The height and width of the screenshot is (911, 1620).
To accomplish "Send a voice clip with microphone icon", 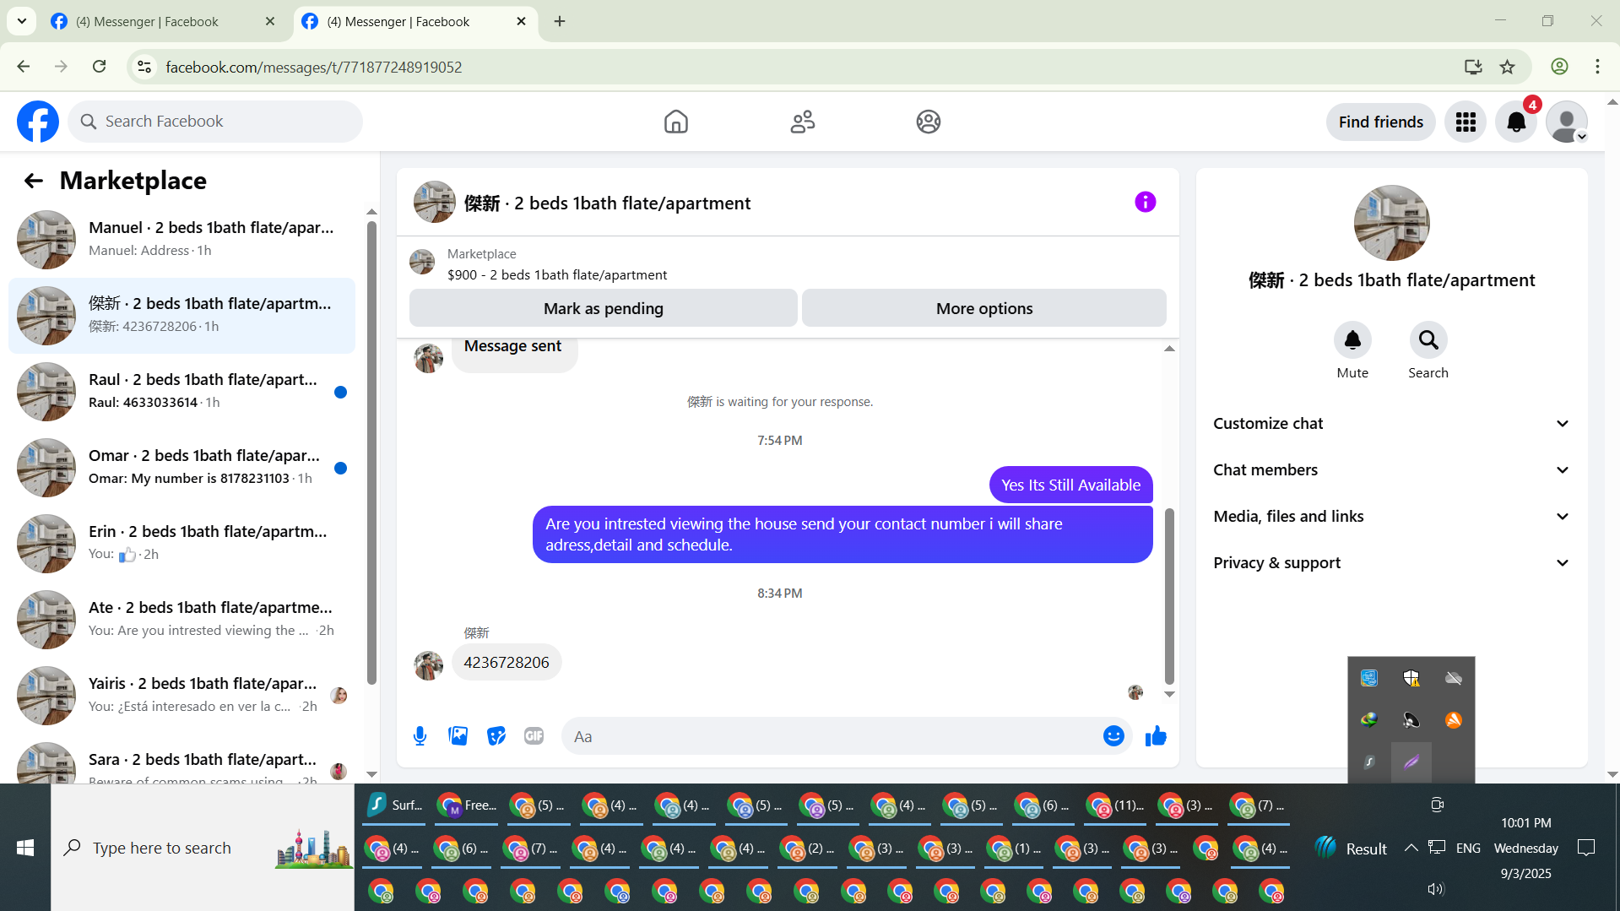I will (420, 736).
